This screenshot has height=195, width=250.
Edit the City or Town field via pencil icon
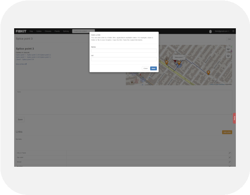(x=230, y=153)
